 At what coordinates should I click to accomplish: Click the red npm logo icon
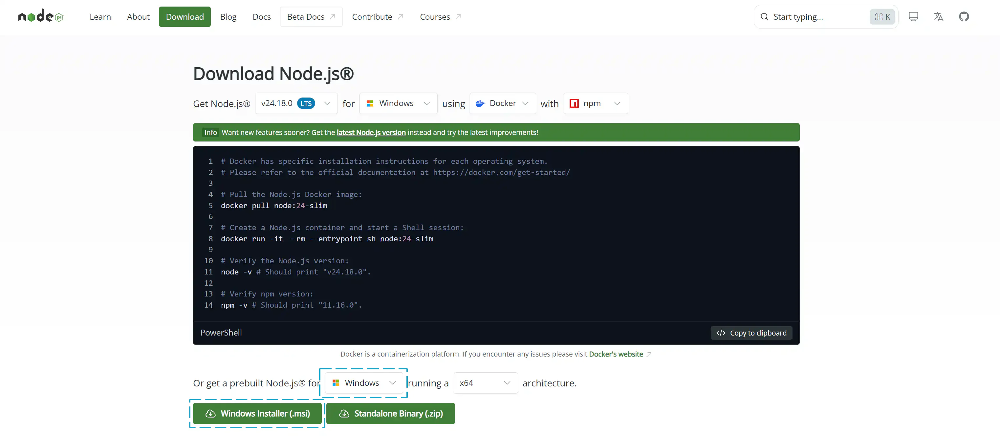click(574, 103)
